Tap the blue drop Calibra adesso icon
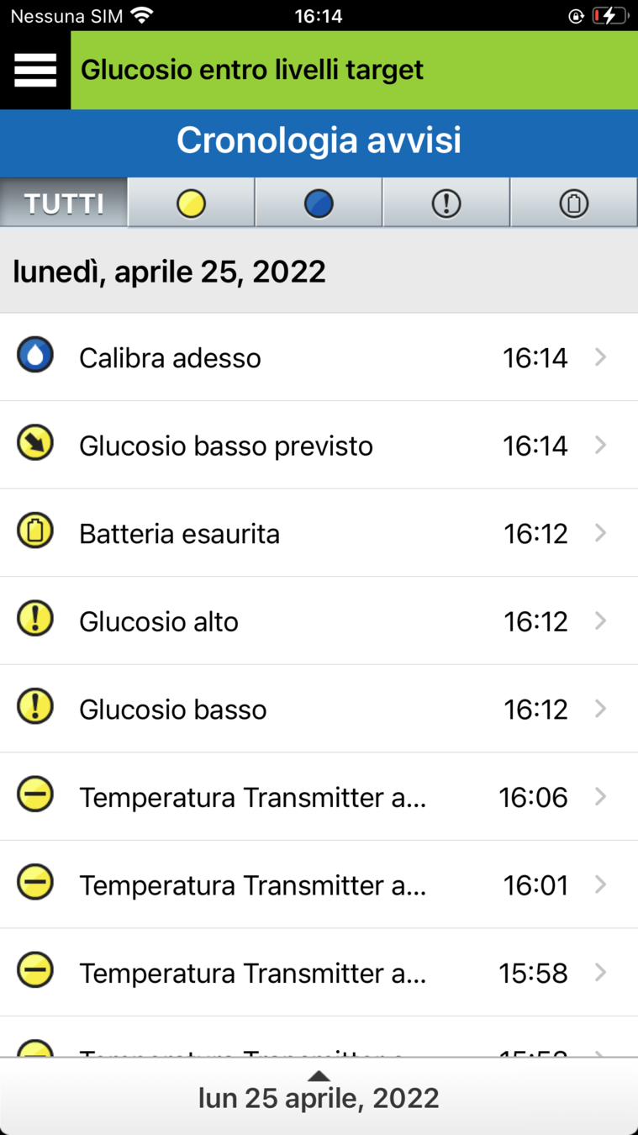This screenshot has width=638, height=1135. [35, 356]
